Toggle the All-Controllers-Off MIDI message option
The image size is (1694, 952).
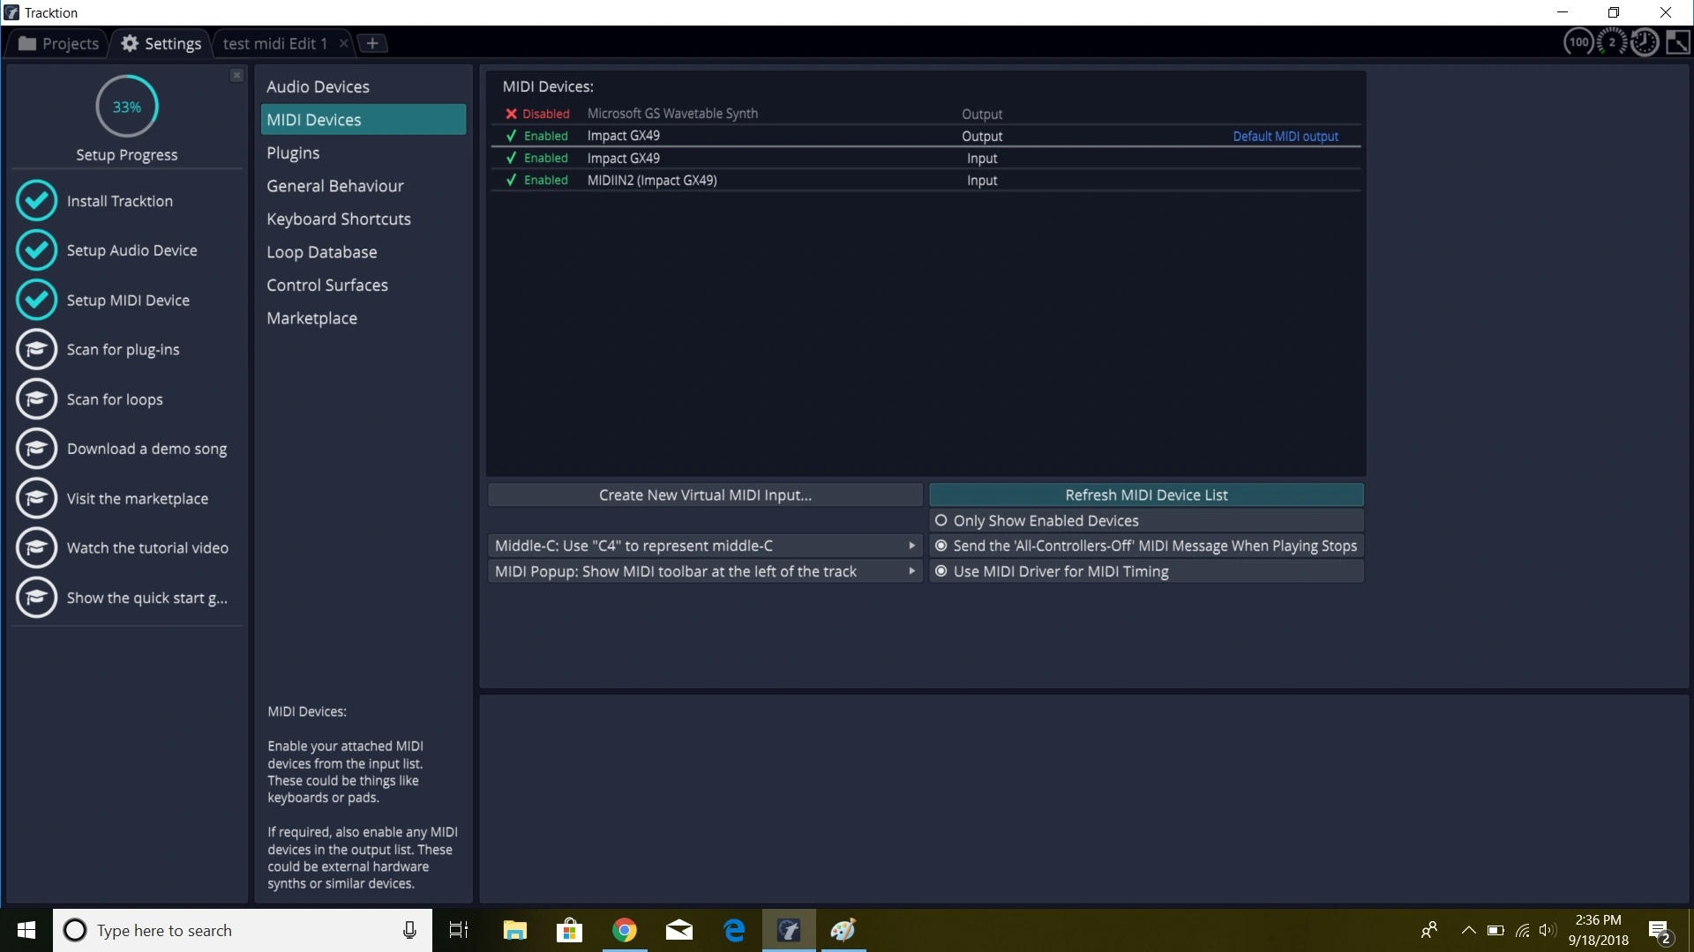pos(941,546)
